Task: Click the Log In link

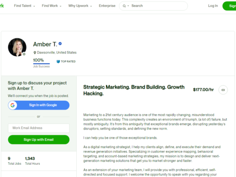Action: 213,6
